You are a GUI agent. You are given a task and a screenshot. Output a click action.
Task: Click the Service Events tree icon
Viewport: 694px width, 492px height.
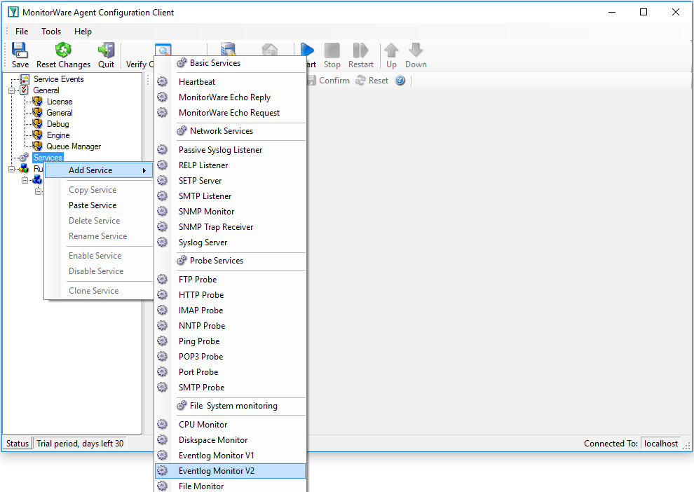pyautogui.click(x=25, y=79)
